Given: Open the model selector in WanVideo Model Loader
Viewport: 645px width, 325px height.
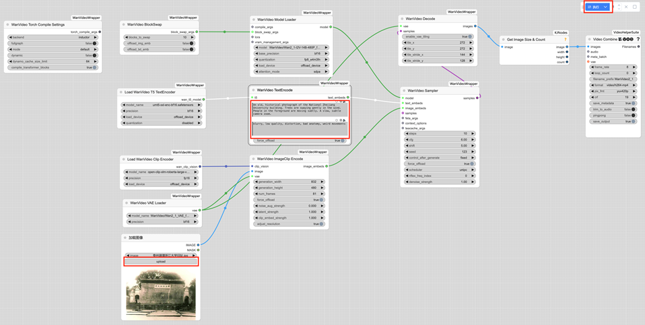Looking at the screenshot, I should 292,47.
